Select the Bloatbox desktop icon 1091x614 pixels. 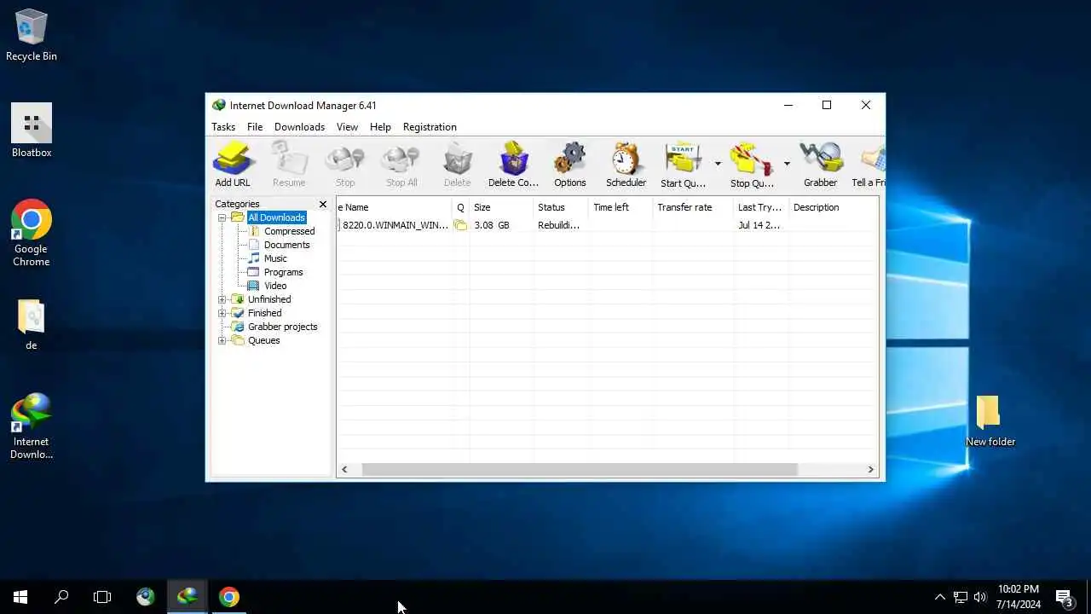(x=32, y=130)
